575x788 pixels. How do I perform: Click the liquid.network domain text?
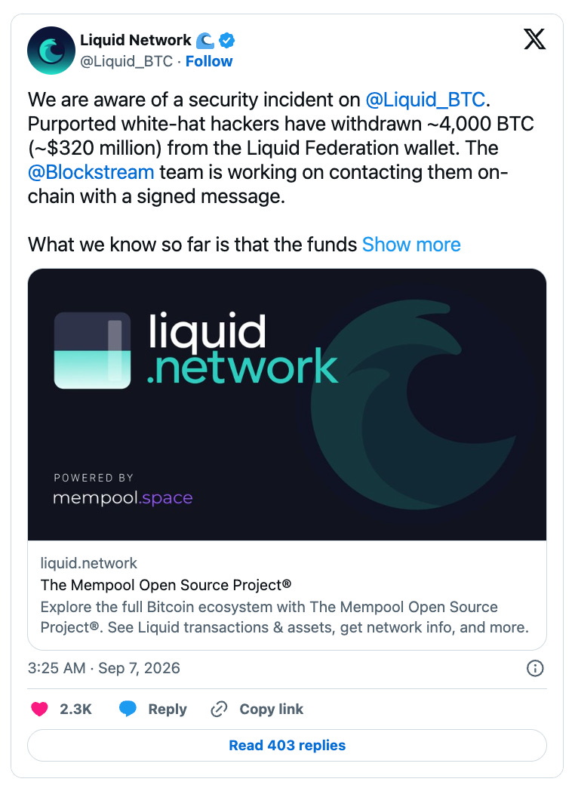click(88, 563)
